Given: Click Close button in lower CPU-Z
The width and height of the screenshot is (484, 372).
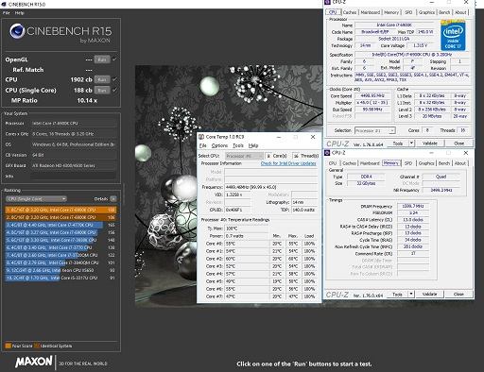Looking at the screenshot, I should 458,295.
